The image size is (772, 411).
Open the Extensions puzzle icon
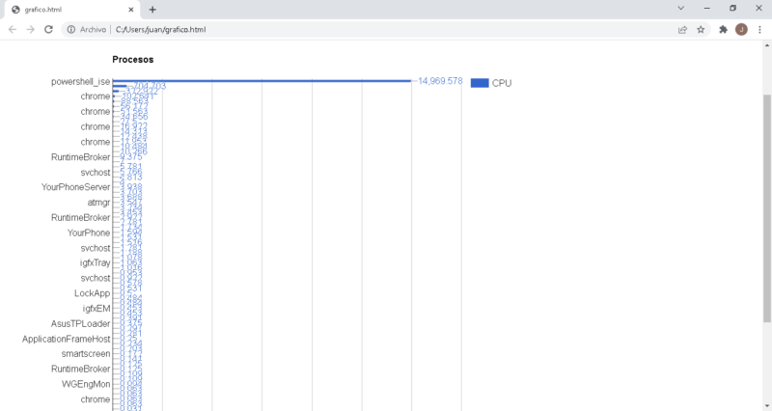click(x=723, y=29)
